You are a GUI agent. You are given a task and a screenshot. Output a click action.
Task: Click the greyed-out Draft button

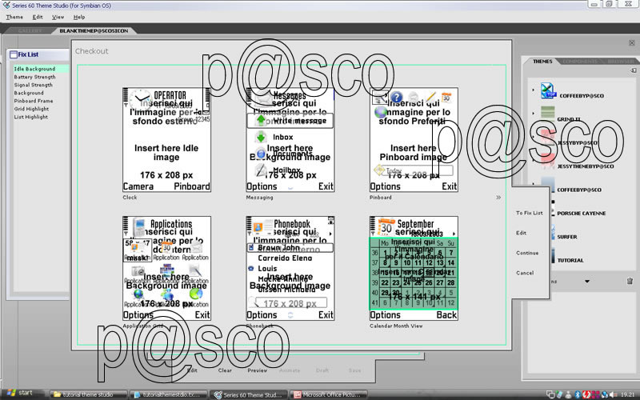tap(322, 370)
